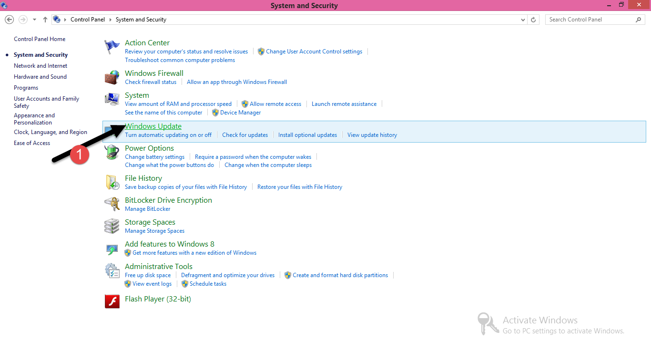
Task: Click the Power Options battery icon
Action: pos(112,152)
